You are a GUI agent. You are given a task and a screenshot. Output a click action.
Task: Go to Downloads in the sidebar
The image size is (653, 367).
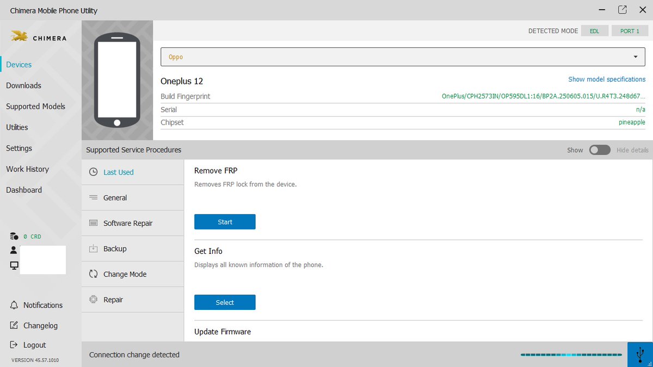23,85
